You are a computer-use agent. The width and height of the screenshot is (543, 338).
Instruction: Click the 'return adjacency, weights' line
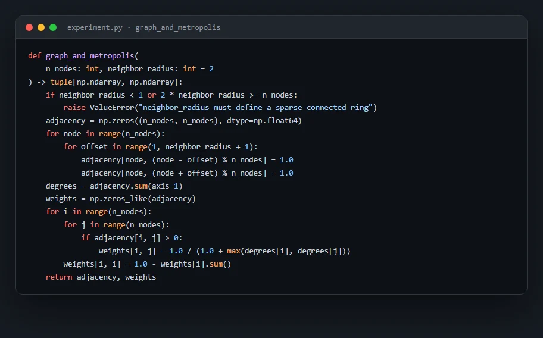pos(101,277)
